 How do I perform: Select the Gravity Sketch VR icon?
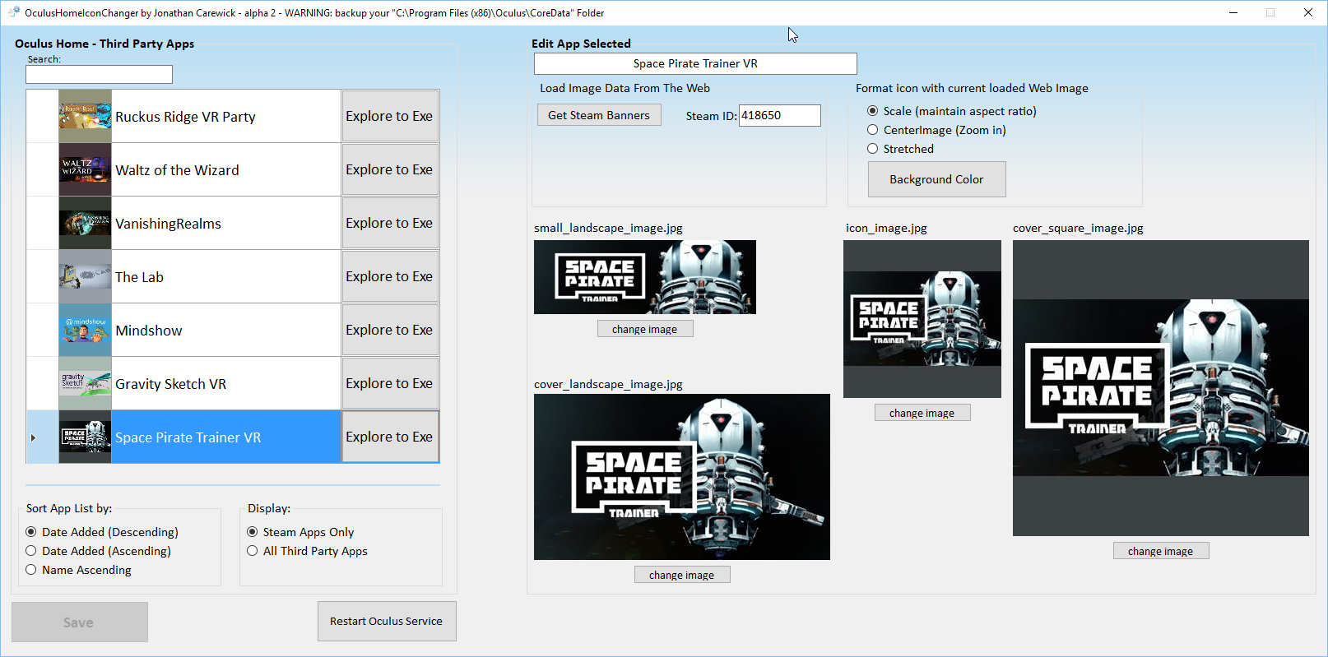click(85, 383)
